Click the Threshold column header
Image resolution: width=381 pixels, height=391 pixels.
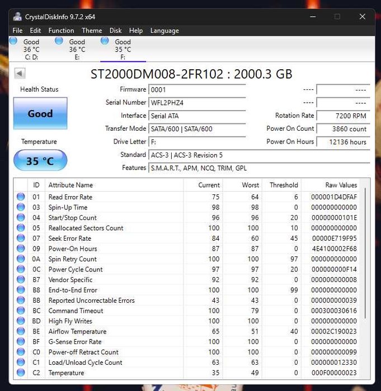[x=281, y=185]
